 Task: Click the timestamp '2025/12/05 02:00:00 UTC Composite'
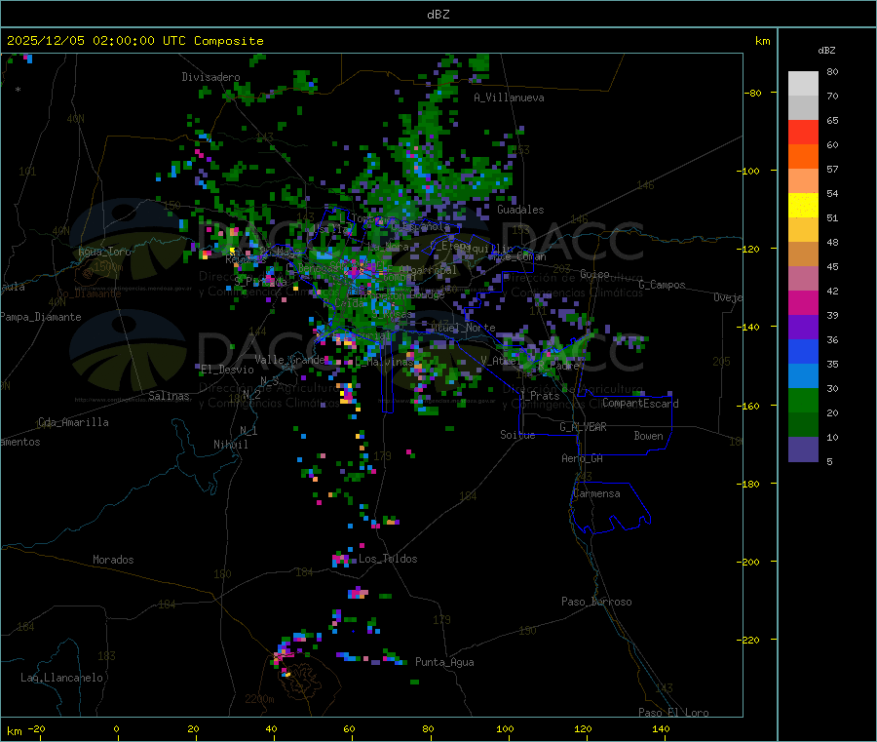coord(134,41)
